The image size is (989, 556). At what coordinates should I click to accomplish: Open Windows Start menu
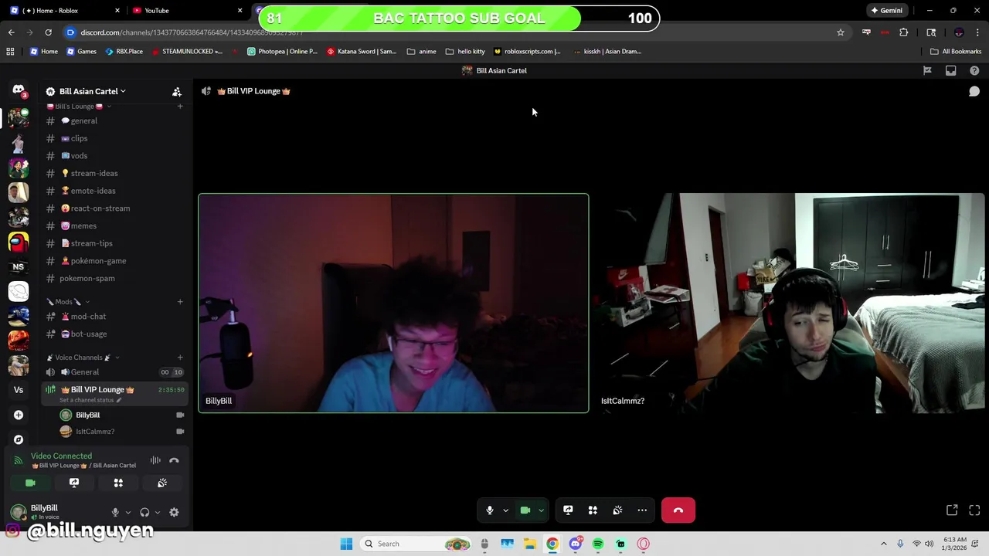tap(346, 544)
